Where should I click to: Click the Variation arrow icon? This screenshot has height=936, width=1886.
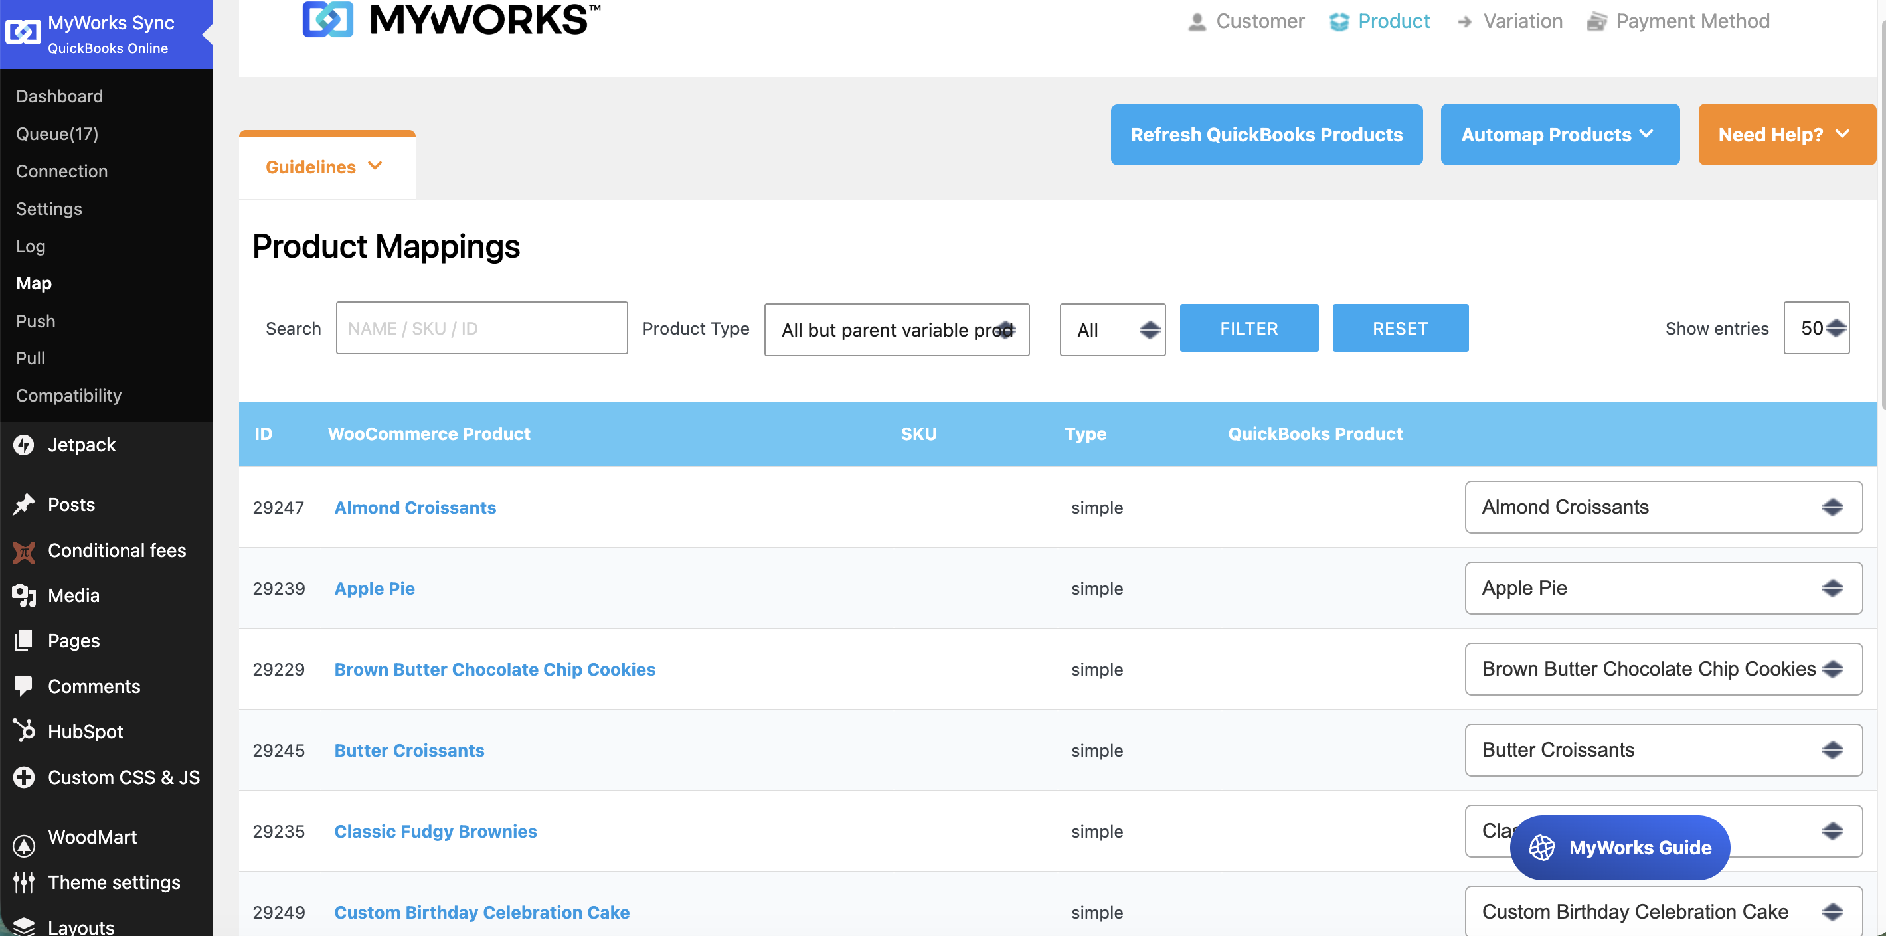[1464, 22]
